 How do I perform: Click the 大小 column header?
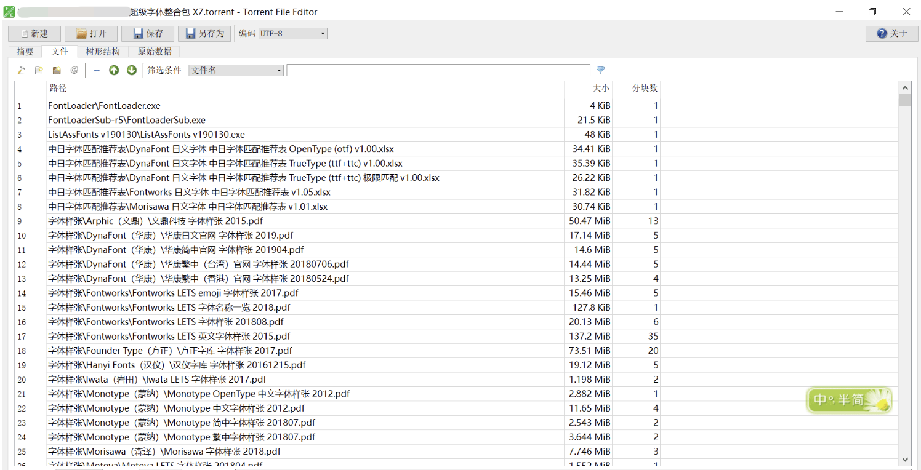click(589, 89)
